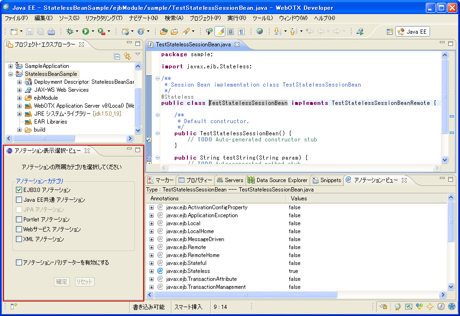Click Collapse All icon in Project Explorer

(x=117, y=56)
